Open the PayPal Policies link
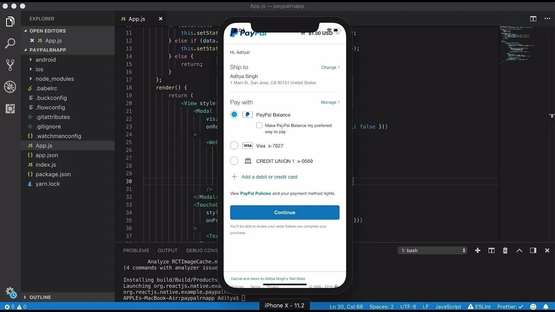This screenshot has height=312, width=555. 256,193
